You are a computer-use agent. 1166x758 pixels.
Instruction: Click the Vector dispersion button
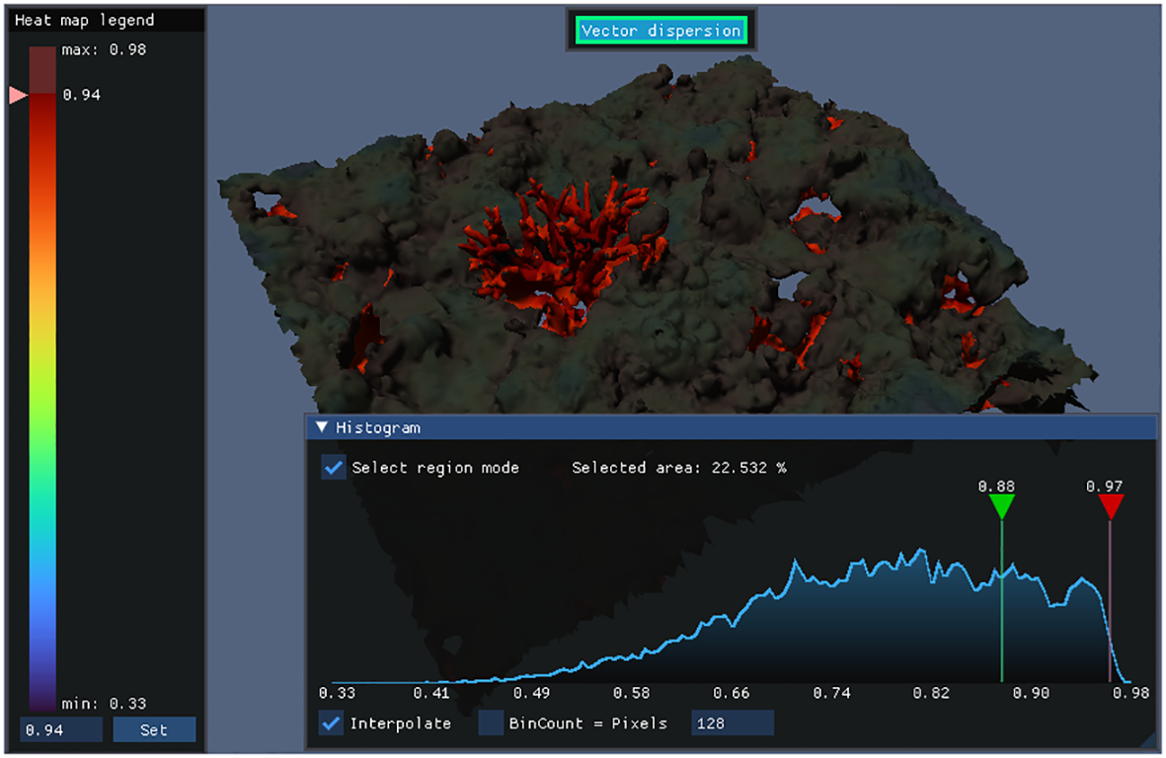(x=661, y=31)
